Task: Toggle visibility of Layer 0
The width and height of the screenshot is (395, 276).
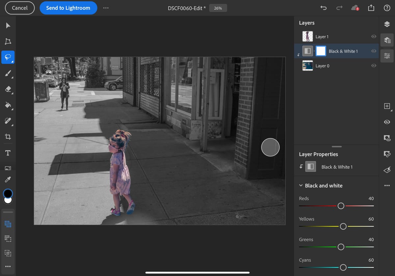Action: (374, 66)
